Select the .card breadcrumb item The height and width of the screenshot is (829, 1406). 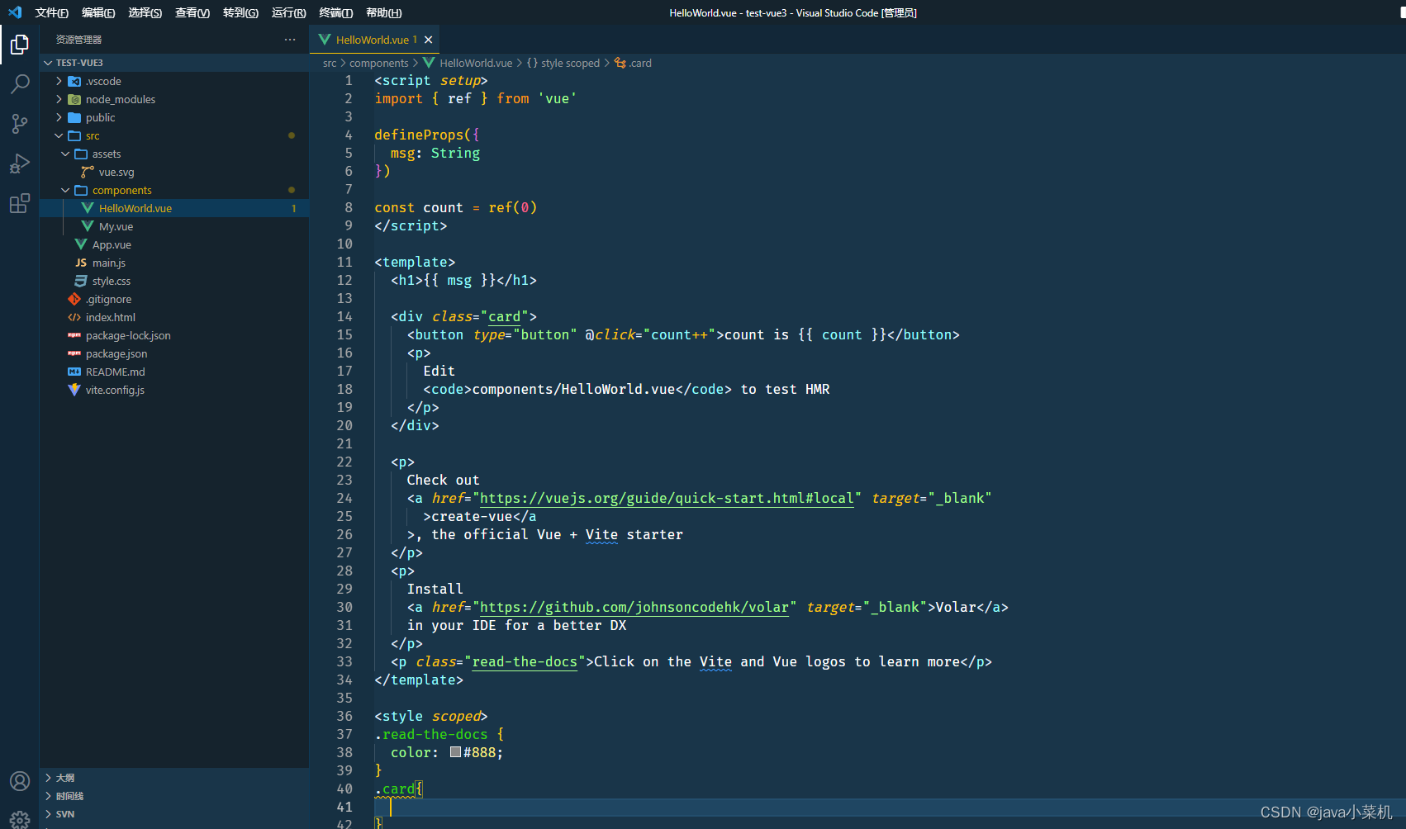pyautogui.click(x=639, y=63)
